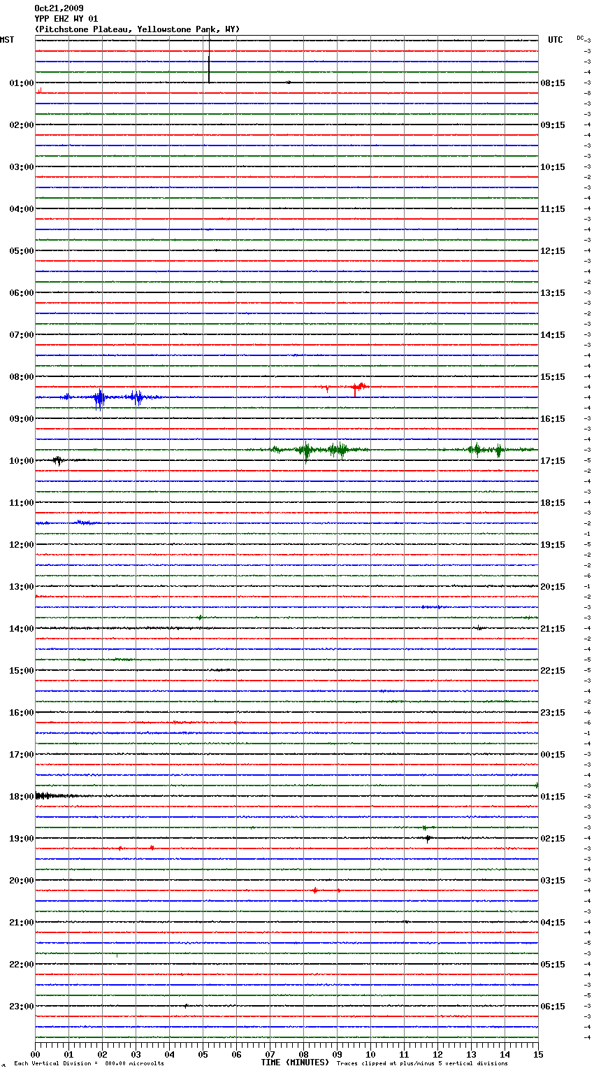Select the 06:00 MST time label
The height and width of the screenshot is (1073, 594).
pyautogui.click(x=22, y=292)
